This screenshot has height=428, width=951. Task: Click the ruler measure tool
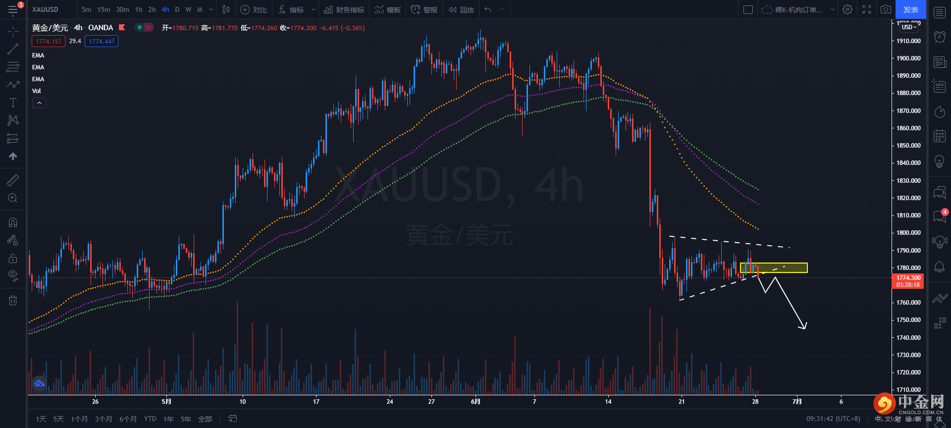pyautogui.click(x=13, y=180)
